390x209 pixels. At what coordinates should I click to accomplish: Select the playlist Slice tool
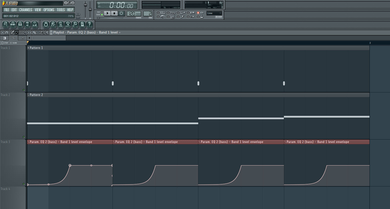[34, 32]
